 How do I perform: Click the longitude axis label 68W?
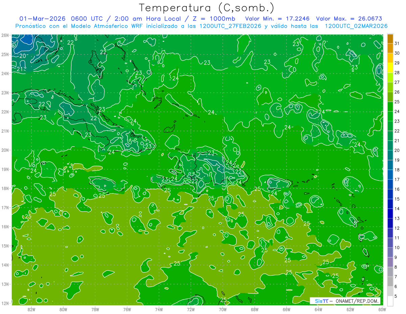pyautogui.click(x=254, y=309)
